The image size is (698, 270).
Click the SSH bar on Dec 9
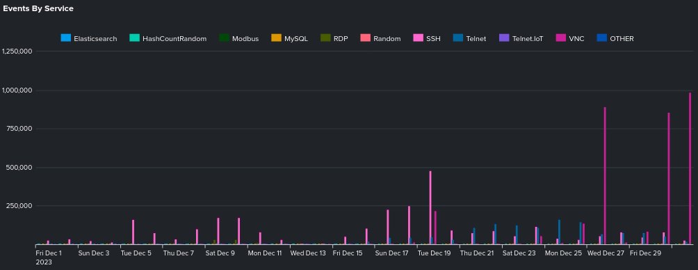tap(218, 231)
